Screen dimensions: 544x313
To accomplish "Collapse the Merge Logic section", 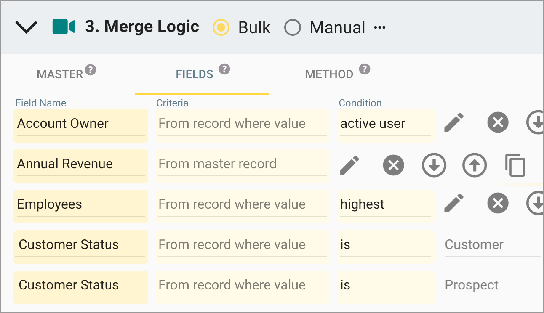I will point(26,27).
